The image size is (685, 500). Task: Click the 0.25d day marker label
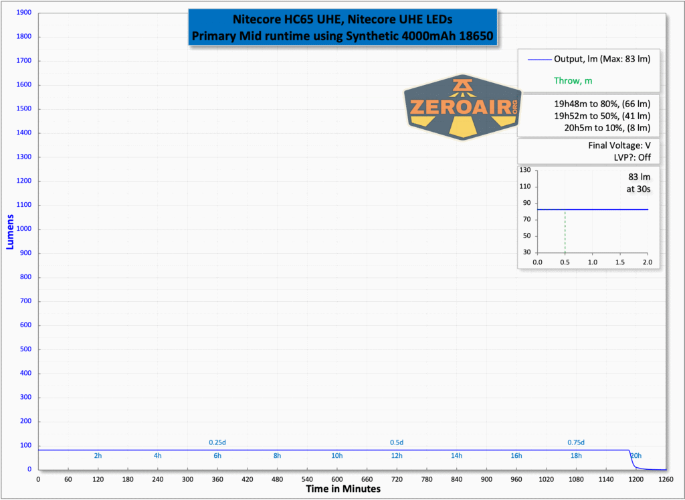(217, 442)
